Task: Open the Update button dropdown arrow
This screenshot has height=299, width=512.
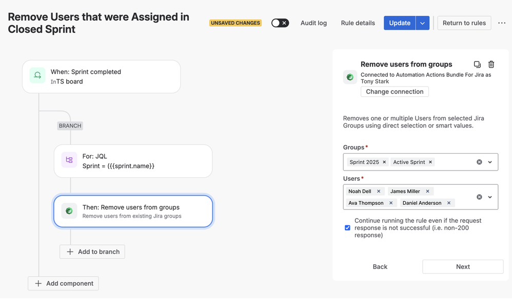Action: pos(423,23)
